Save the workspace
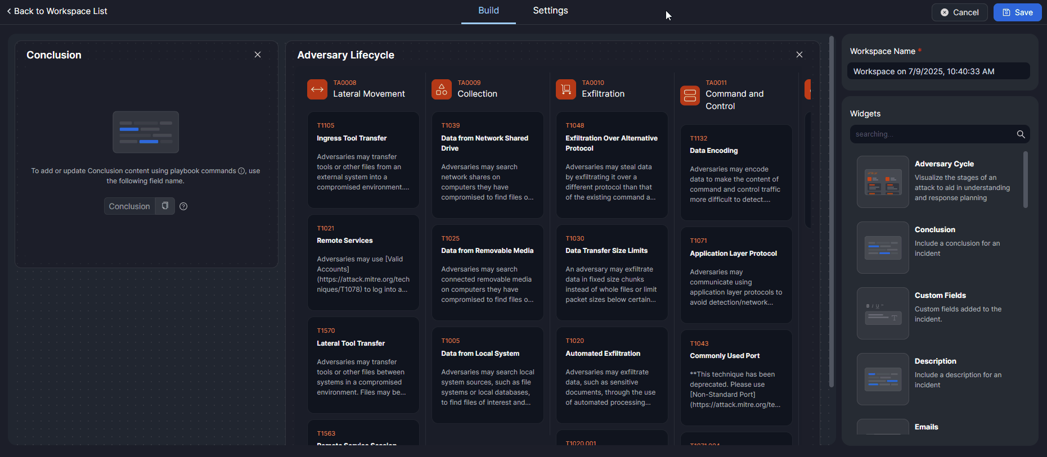This screenshot has height=457, width=1047. [x=1017, y=12]
